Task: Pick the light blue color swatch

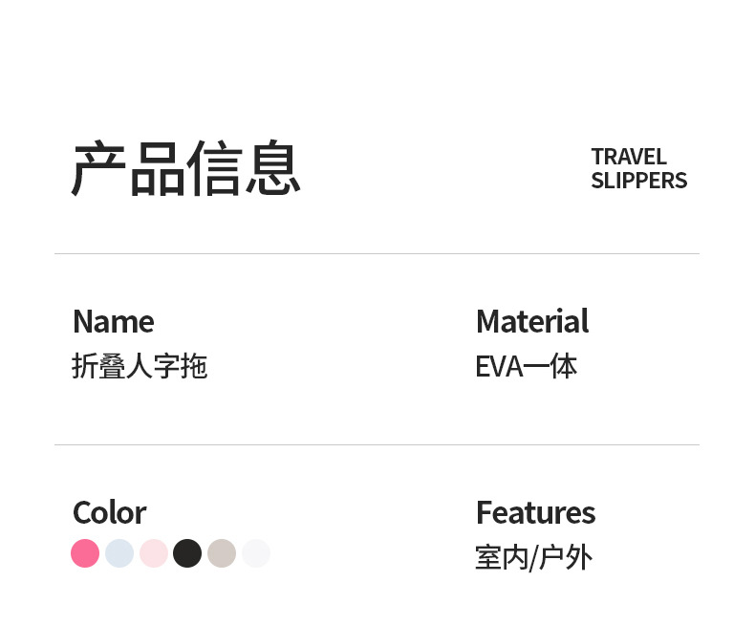Action: point(119,553)
